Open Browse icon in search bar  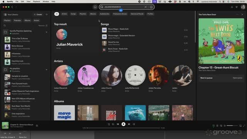[151, 7]
